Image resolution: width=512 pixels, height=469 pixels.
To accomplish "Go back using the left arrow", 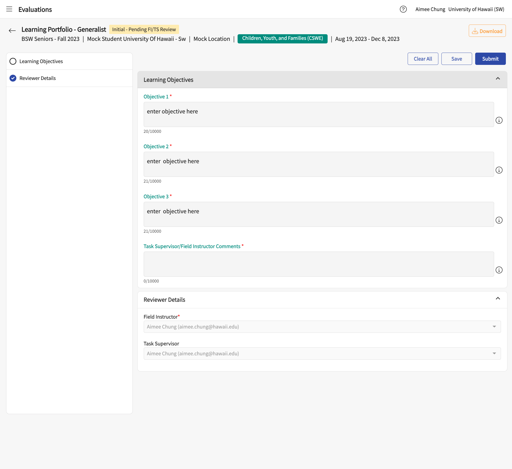I will point(12,31).
